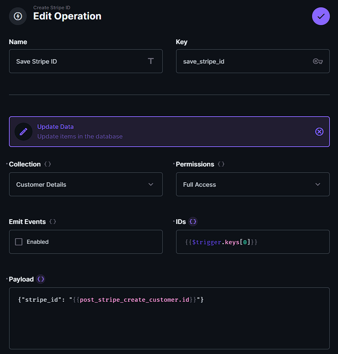
Task: Toggle raw editor for Collection field
Action: pyautogui.click(x=48, y=164)
